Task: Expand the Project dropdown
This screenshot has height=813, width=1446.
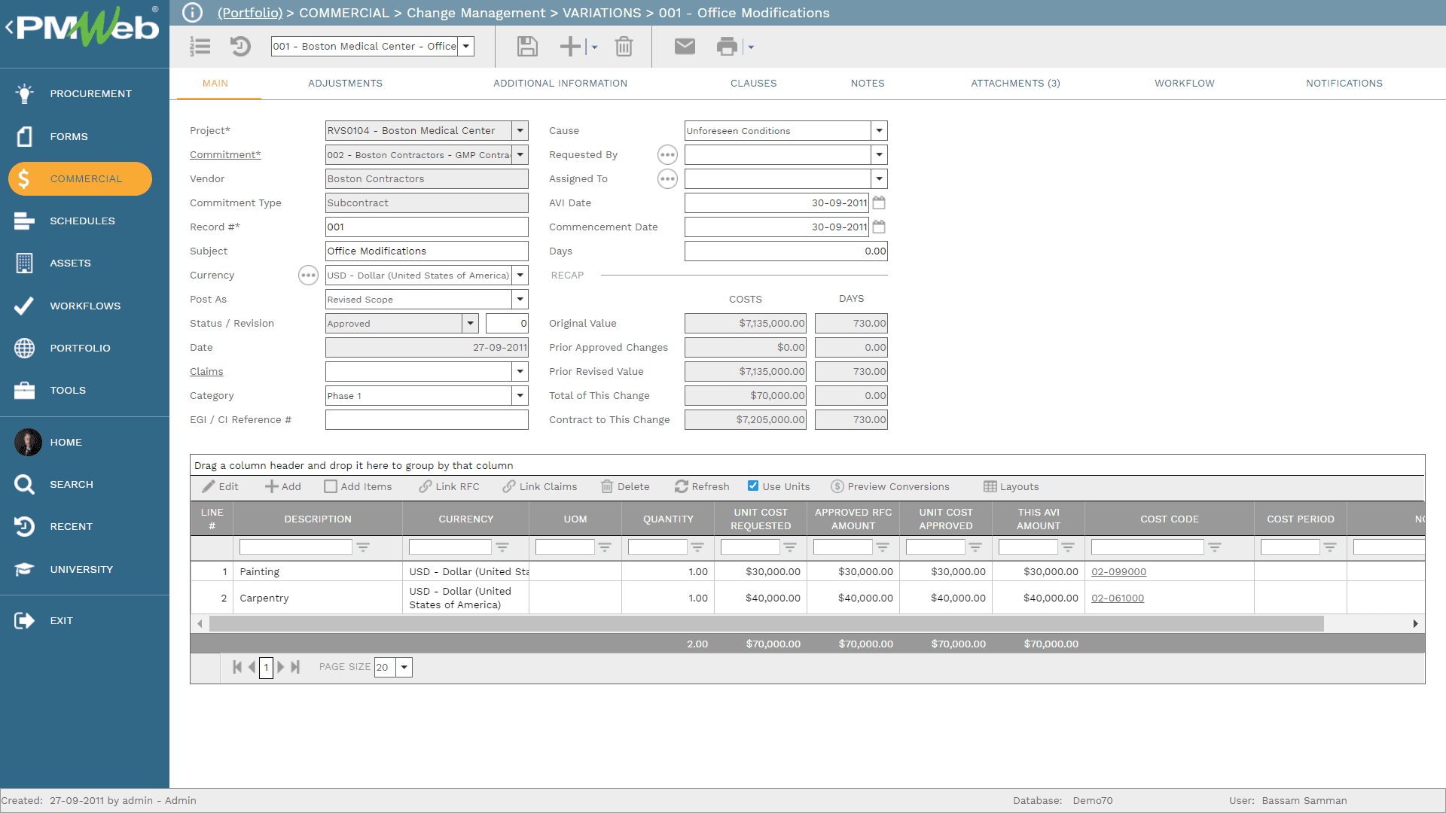Action: (520, 130)
